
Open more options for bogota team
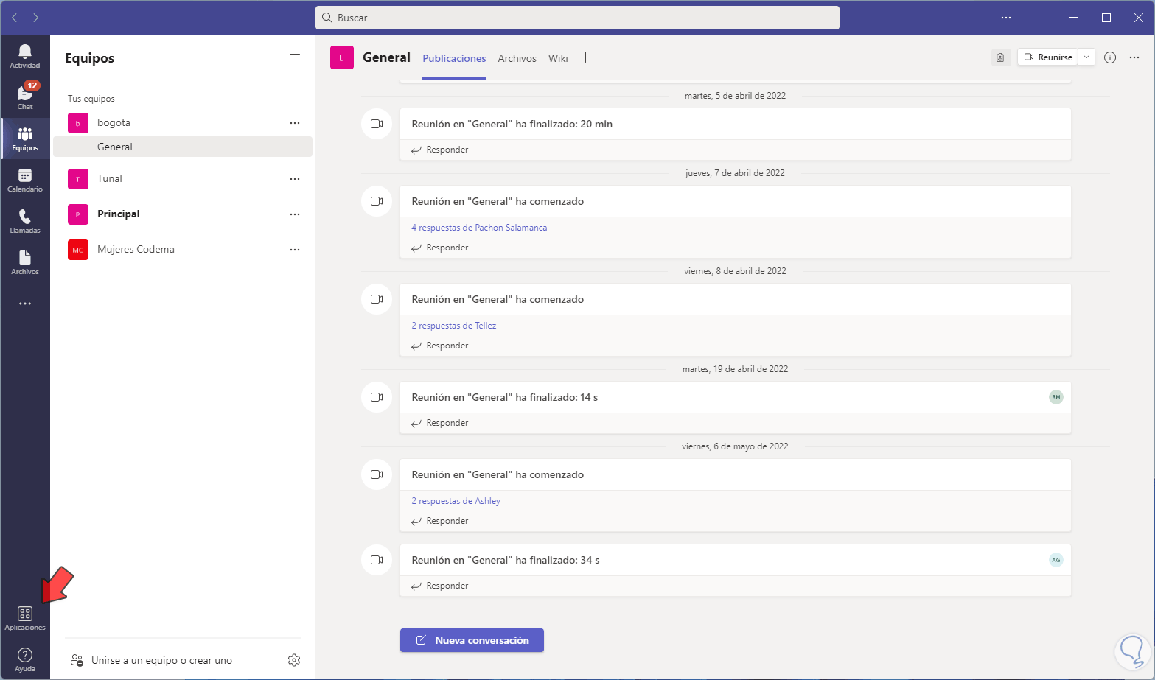tap(295, 123)
